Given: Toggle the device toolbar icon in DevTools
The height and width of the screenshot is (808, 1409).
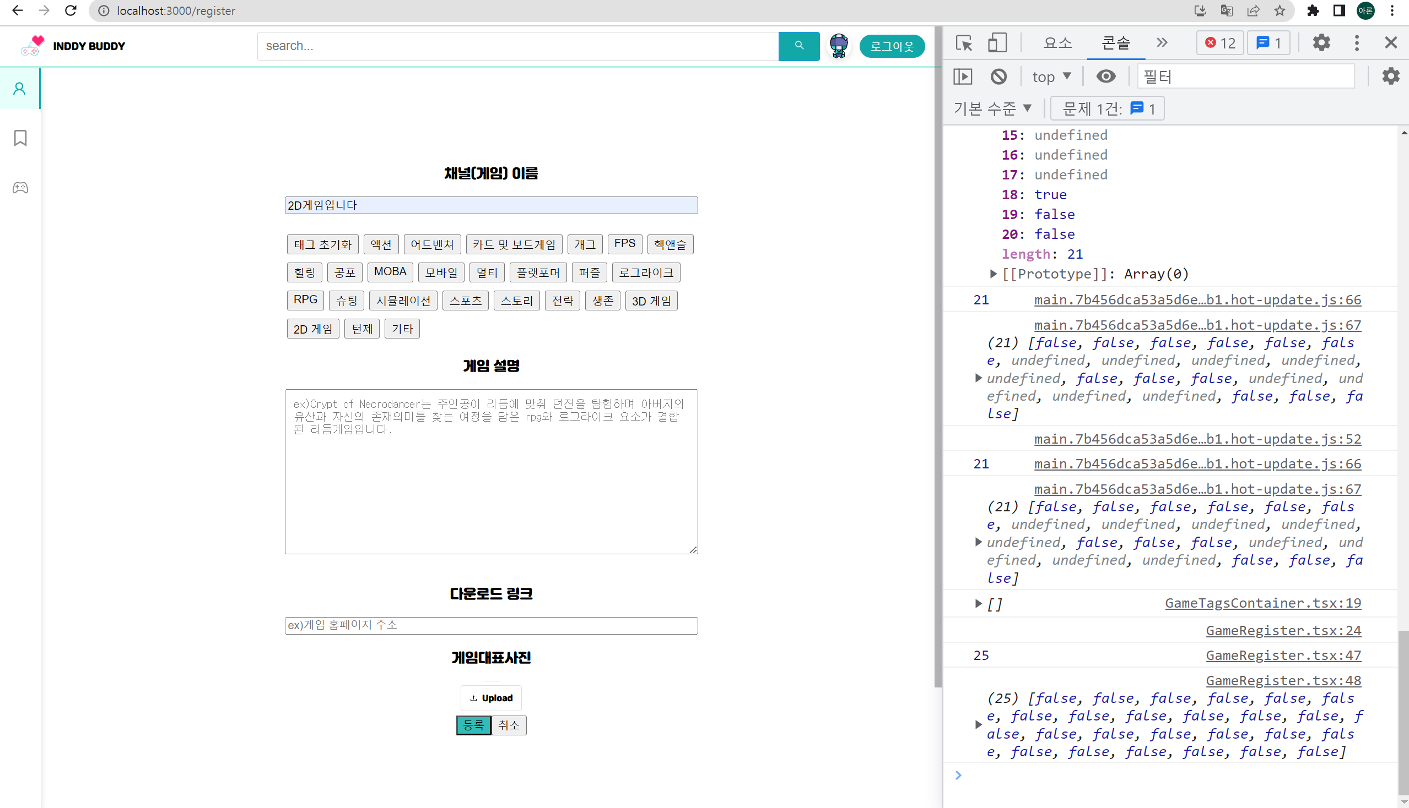Looking at the screenshot, I should [x=997, y=43].
